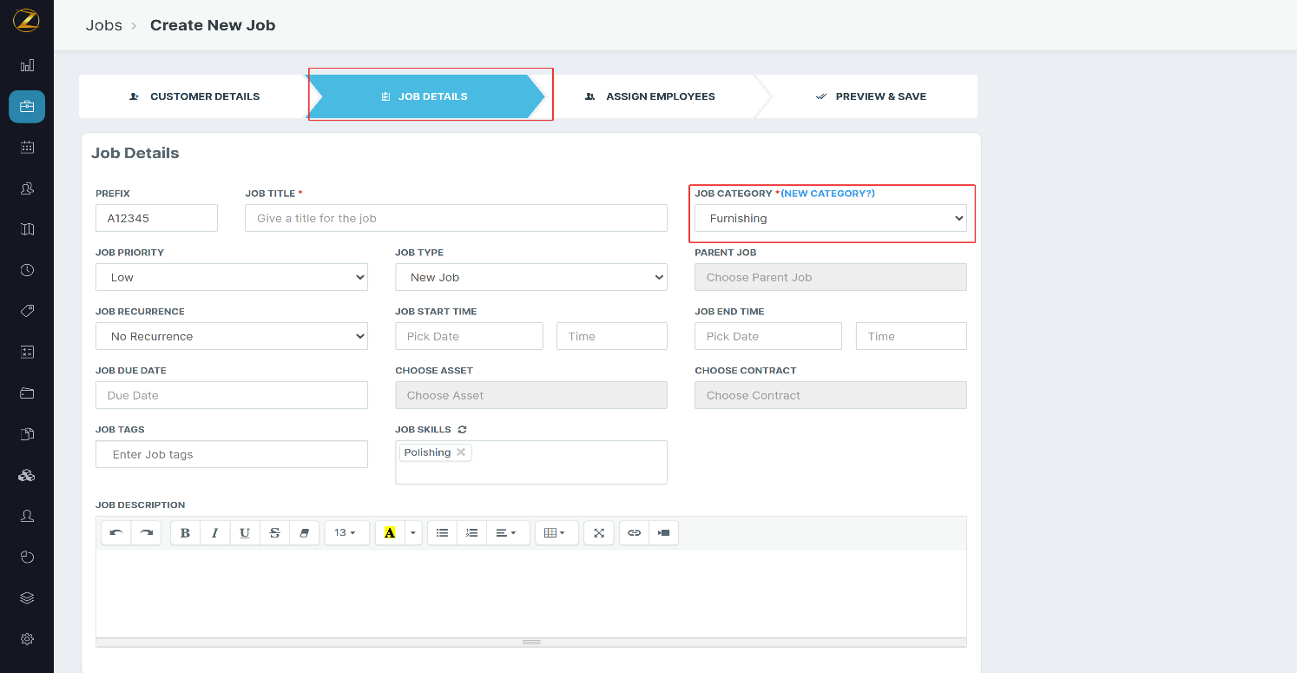Open the folded map sidebar icon
The height and width of the screenshot is (673, 1297).
click(x=27, y=229)
